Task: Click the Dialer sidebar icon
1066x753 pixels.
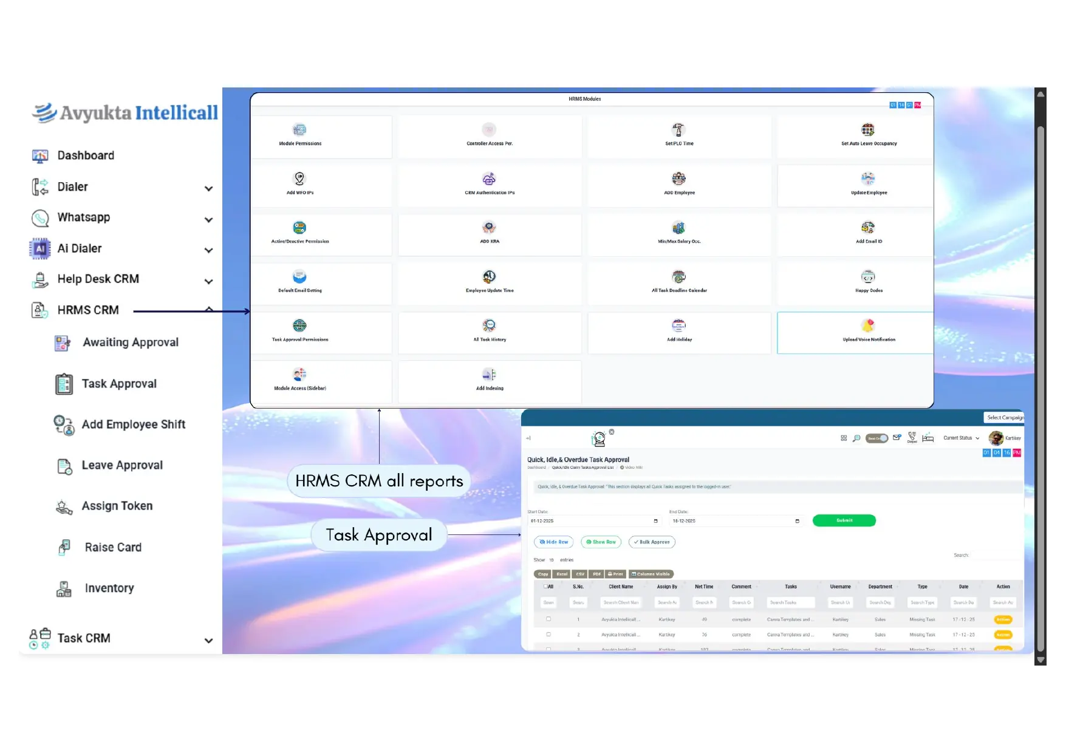Action: pos(40,187)
